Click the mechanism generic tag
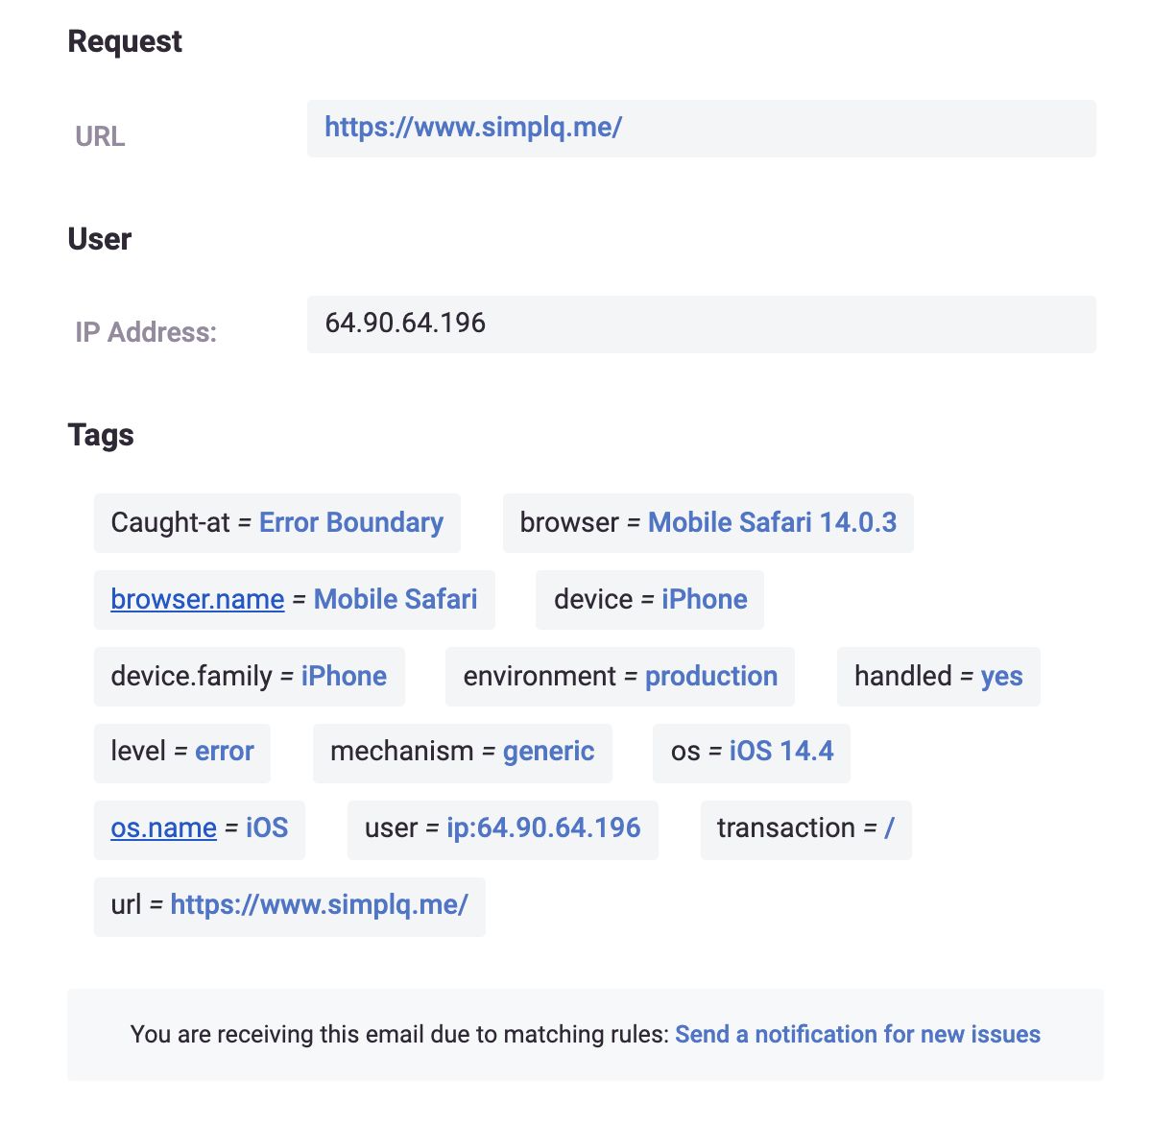Screen dimensions: 1152x1127 click(462, 753)
